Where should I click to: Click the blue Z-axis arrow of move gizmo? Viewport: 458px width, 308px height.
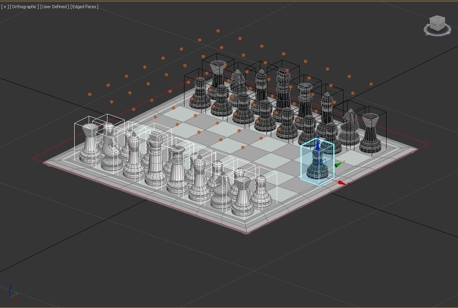(318, 145)
